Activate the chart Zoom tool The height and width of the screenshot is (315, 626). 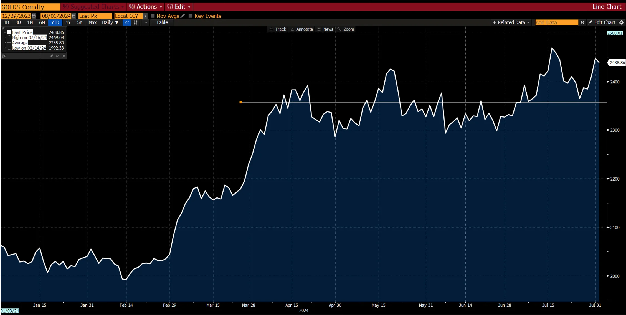pyautogui.click(x=346, y=29)
